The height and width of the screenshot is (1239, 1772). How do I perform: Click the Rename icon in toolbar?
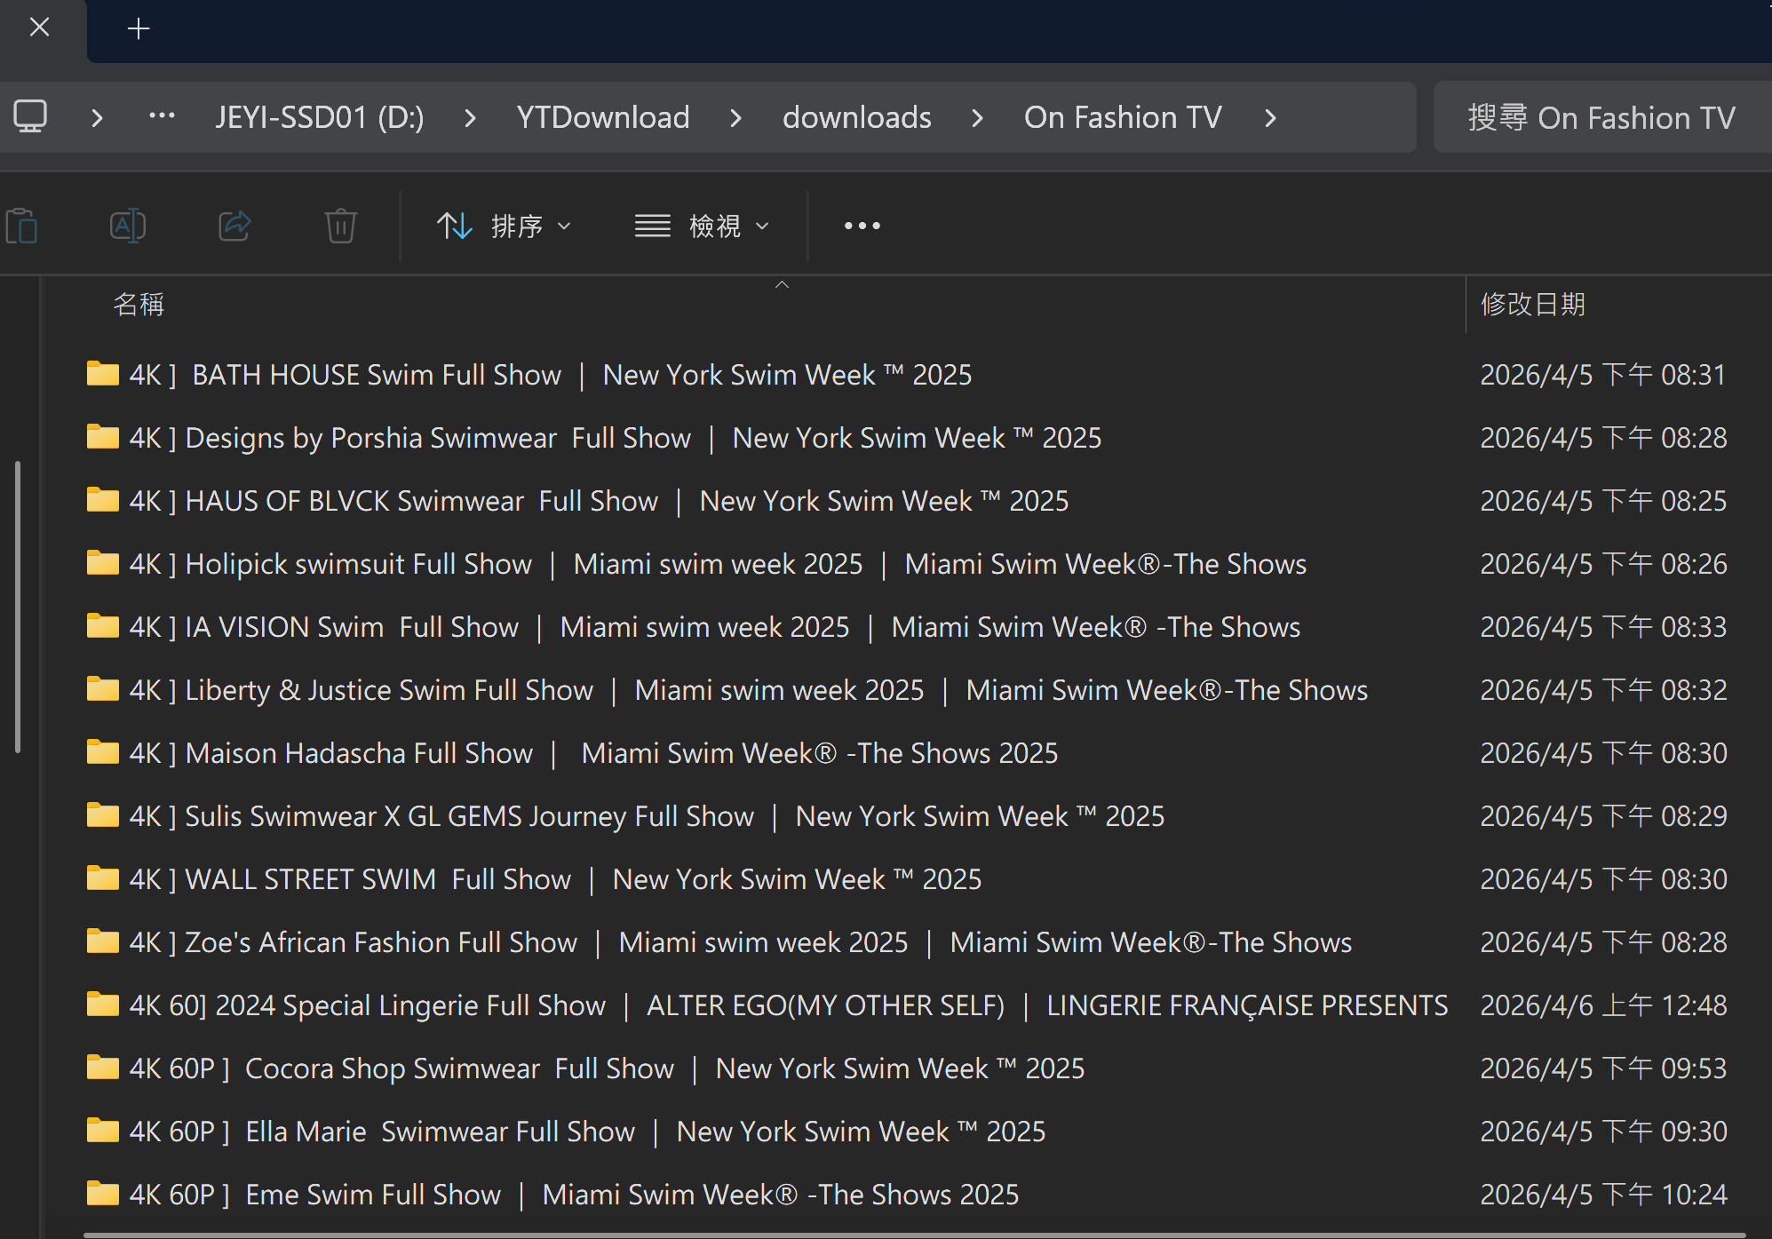[128, 226]
